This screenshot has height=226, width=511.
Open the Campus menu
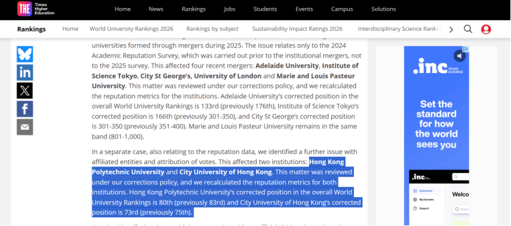[342, 9]
